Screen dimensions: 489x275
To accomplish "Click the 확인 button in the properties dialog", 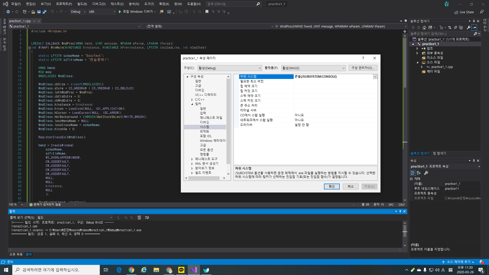I will click(332, 186).
